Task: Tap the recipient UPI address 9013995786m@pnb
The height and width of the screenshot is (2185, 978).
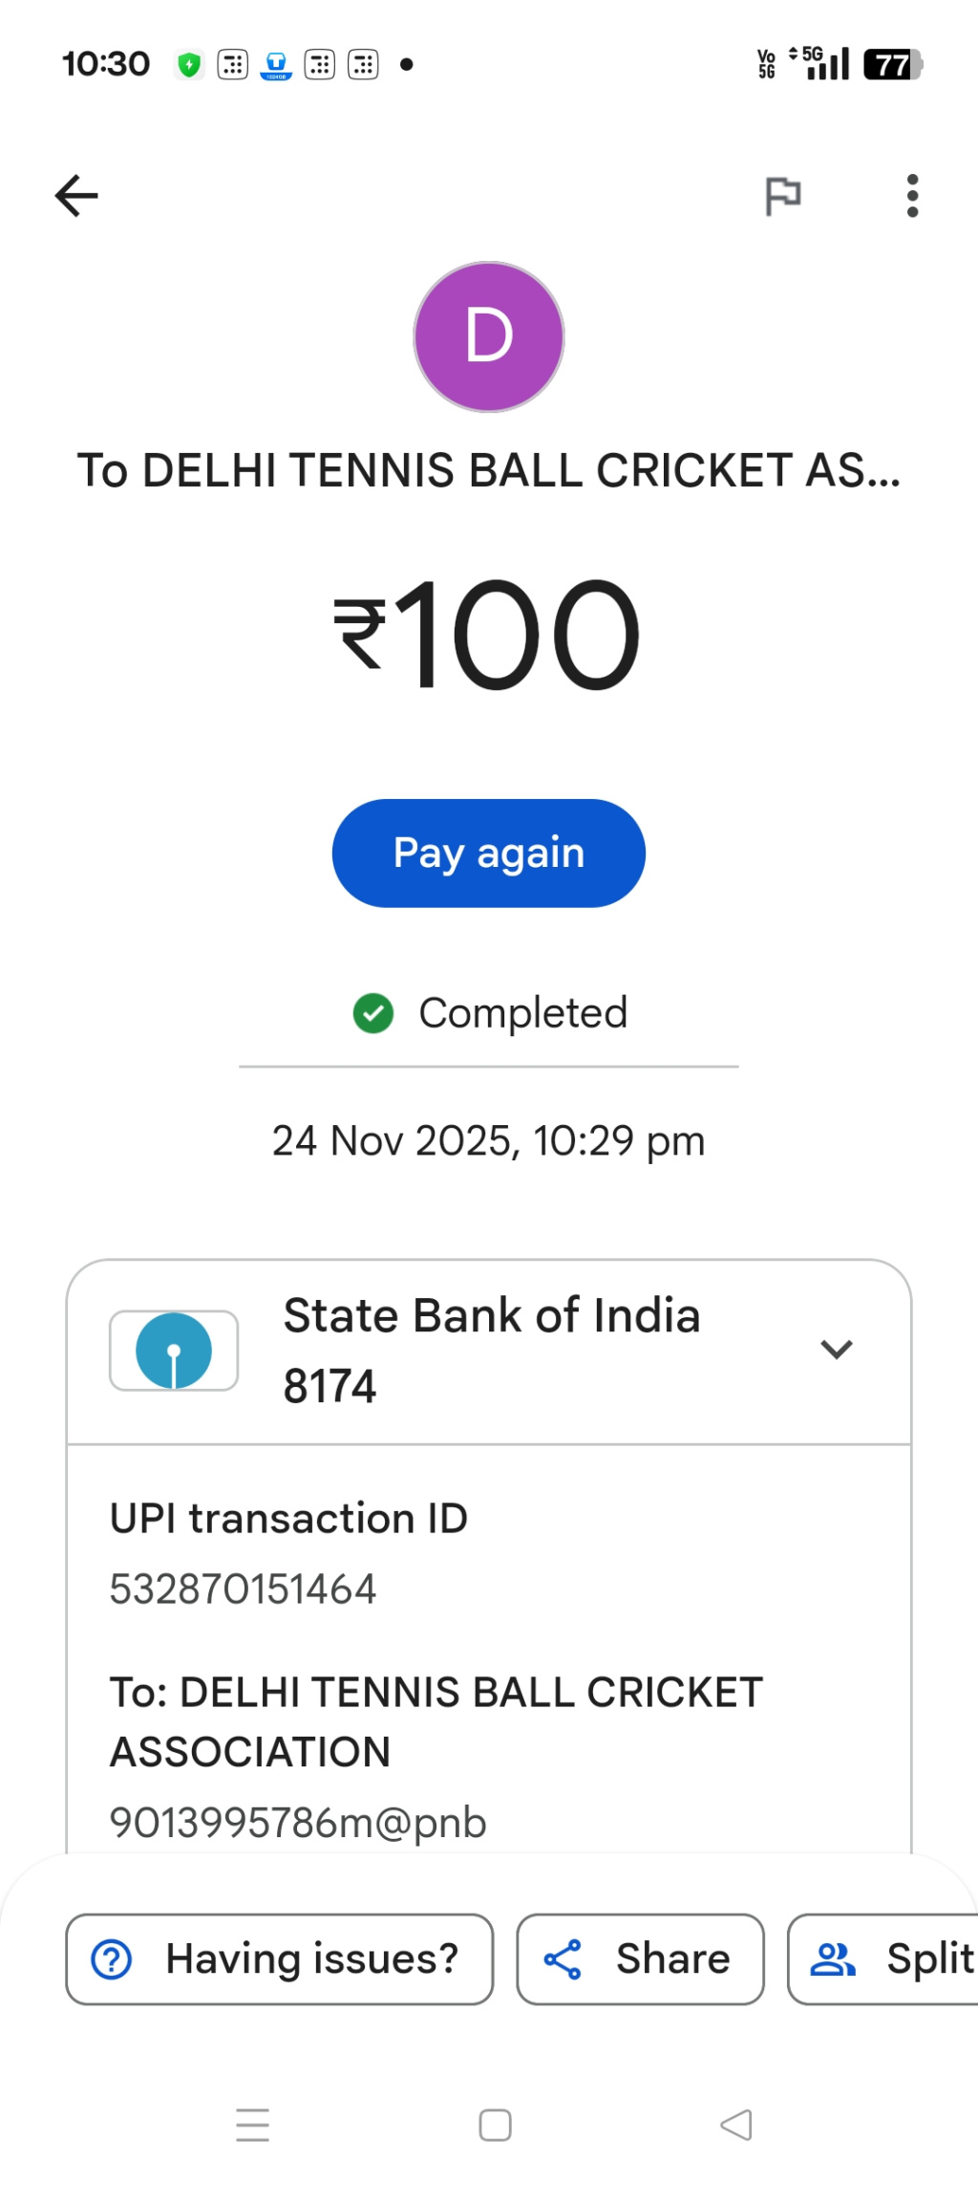Action: click(298, 1823)
